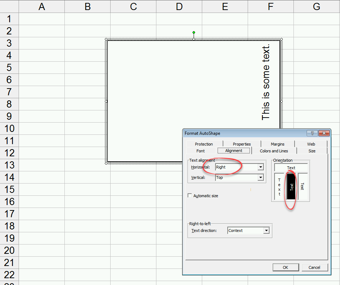Image resolution: width=340 pixels, height=285 pixels.
Task: Select column D header
Action: [179, 6]
